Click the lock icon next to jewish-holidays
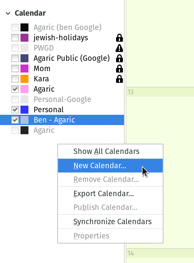194x263 pixels. [119, 37]
